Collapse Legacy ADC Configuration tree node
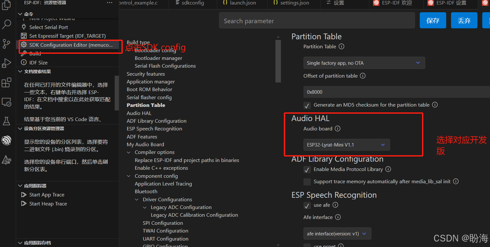 click(x=145, y=207)
